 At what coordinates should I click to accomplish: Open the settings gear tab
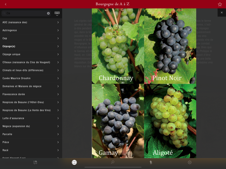(x=189, y=162)
